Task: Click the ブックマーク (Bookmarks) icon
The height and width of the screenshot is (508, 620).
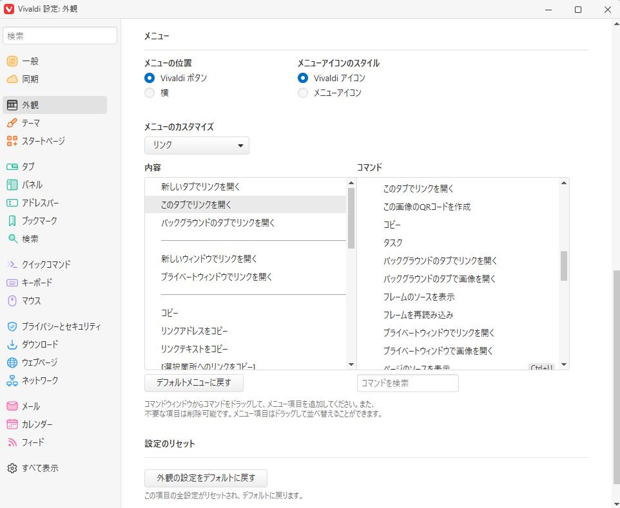Action: [x=12, y=221]
